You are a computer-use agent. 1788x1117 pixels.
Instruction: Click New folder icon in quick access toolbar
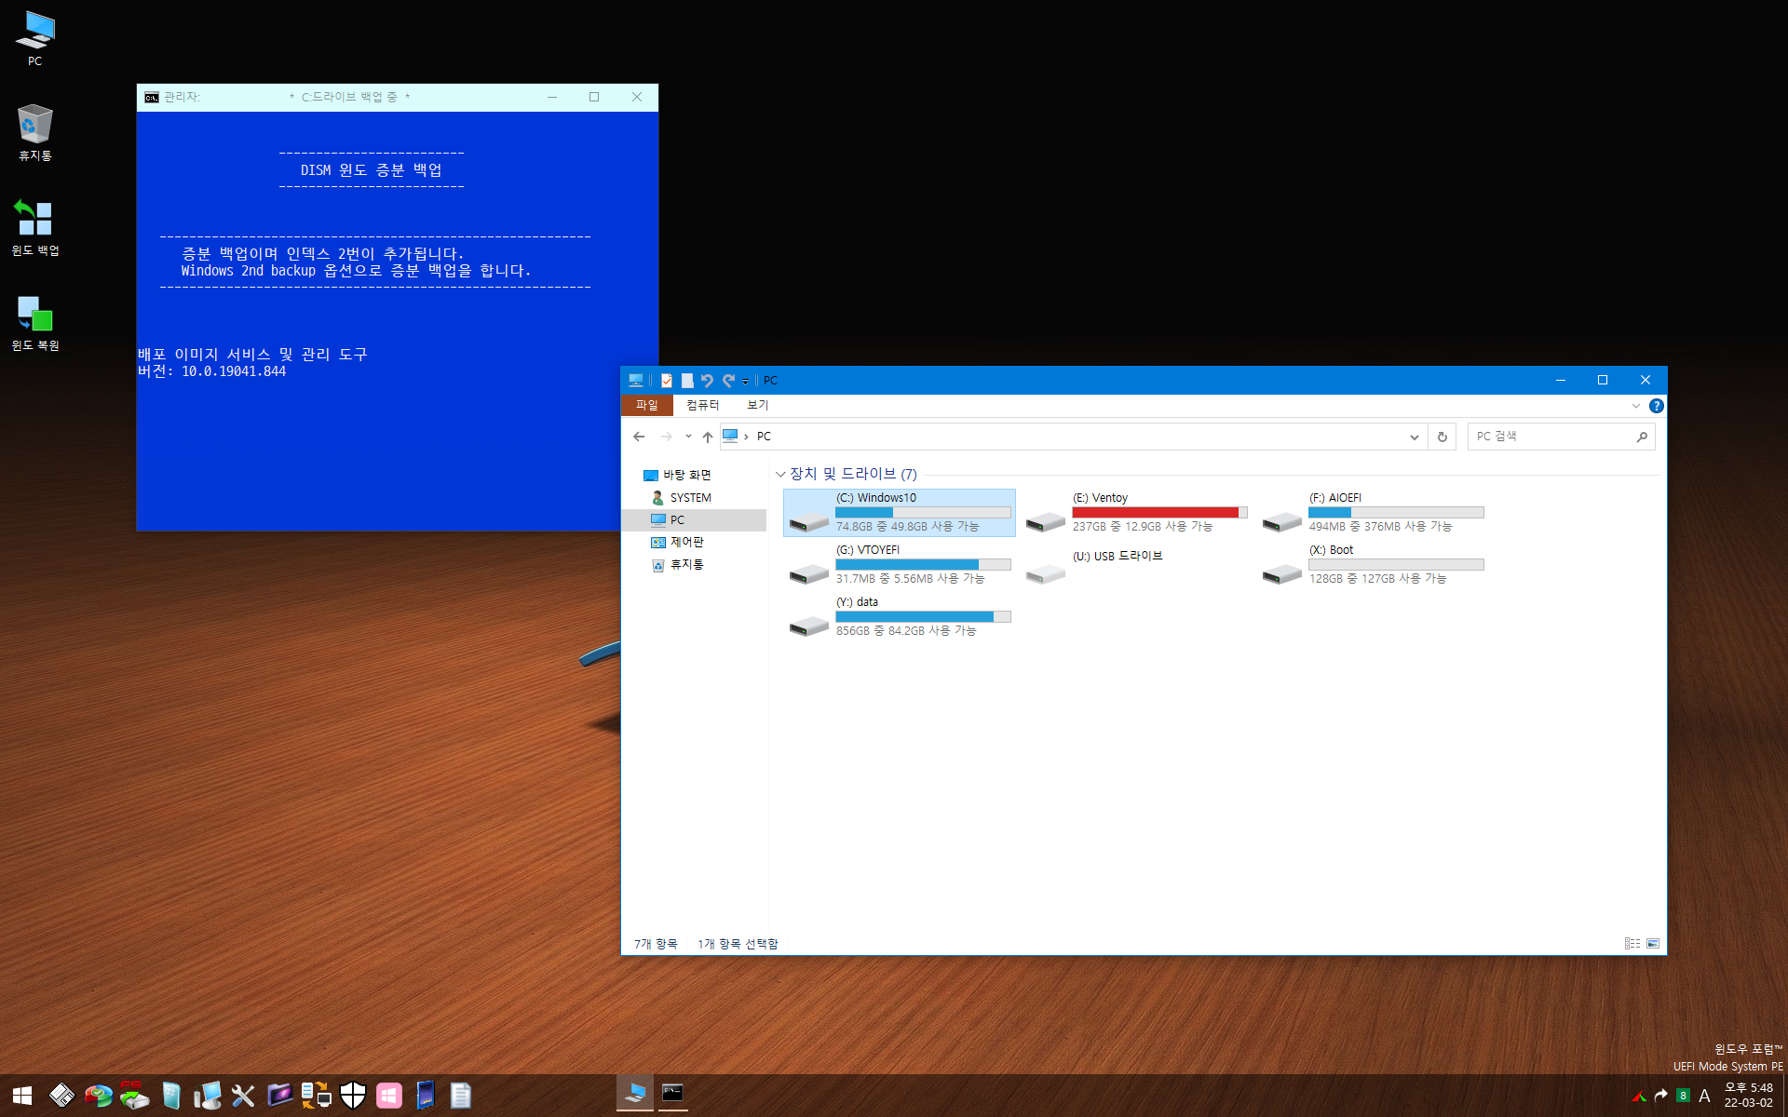(687, 380)
